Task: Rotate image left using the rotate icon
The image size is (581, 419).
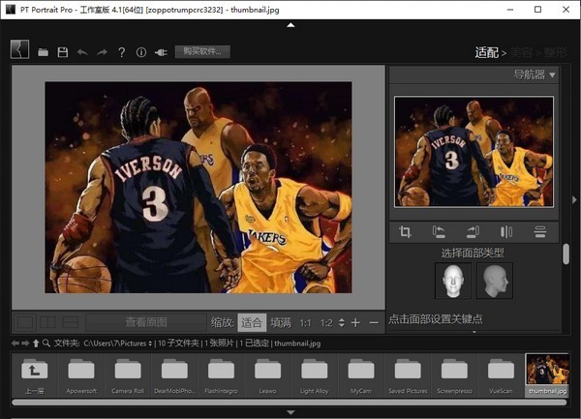Action: 439,232
